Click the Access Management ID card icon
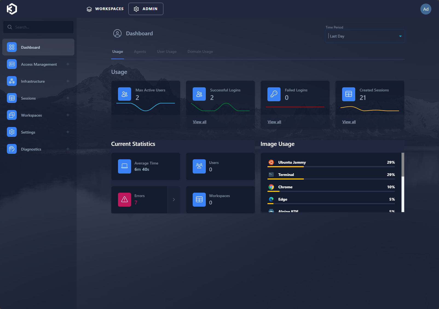 [12, 64]
